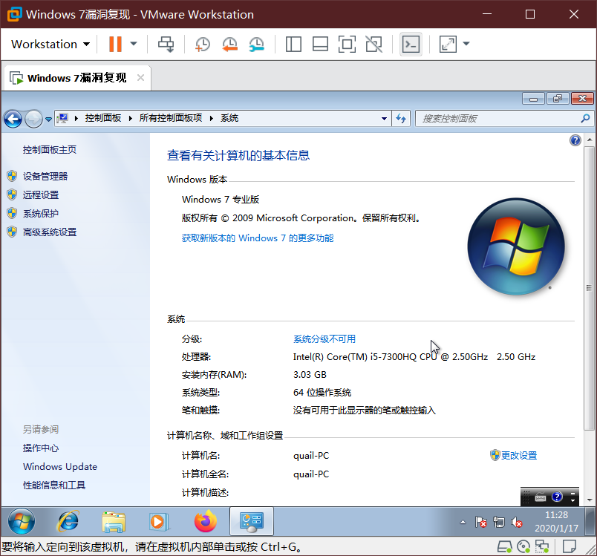The height and width of the screenshot is (556, 597).
Task: Toggle the thumbnail bar view
Action: [x=320, y=44]
